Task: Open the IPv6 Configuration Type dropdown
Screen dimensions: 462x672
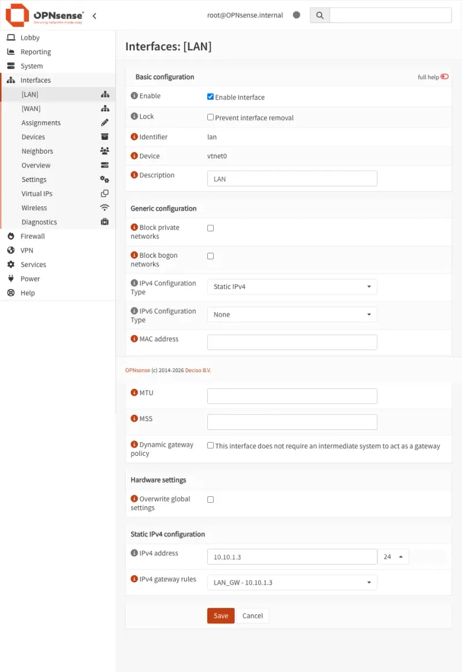Action: [292, 314]
